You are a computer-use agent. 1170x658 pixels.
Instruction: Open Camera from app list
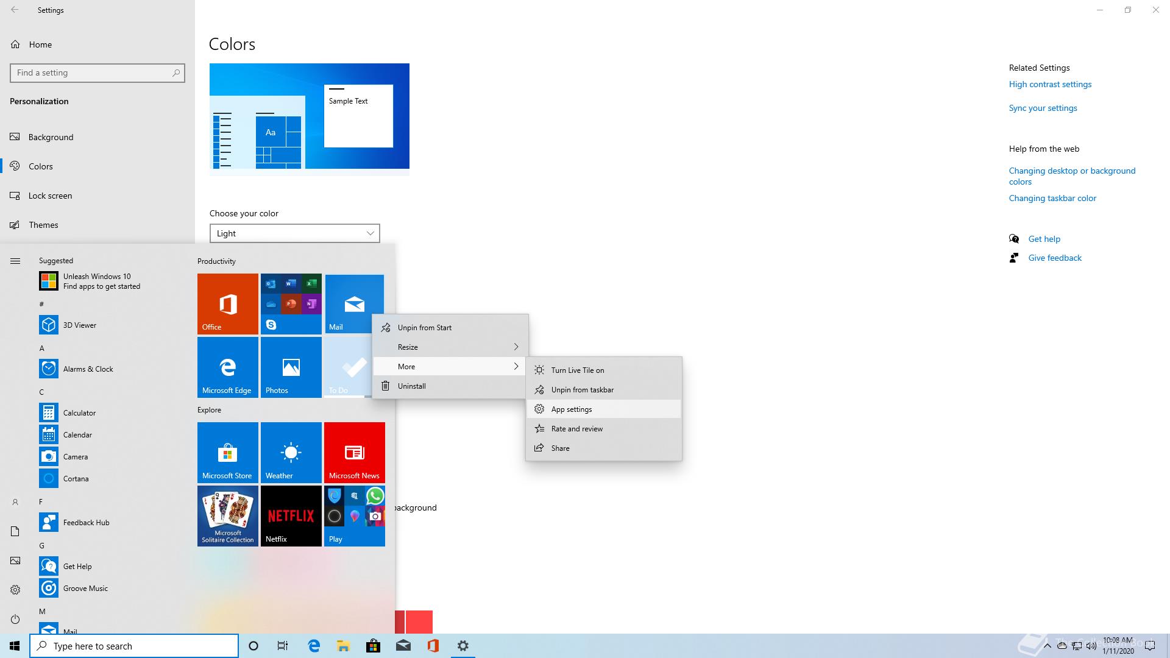[110, 456]
